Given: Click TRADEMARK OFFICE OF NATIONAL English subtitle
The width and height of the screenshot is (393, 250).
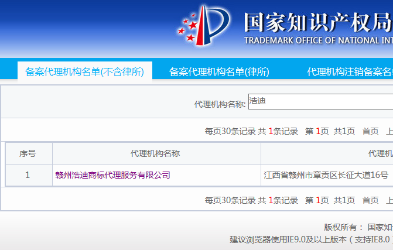Looking at the screenshot, I should (318, 40).
